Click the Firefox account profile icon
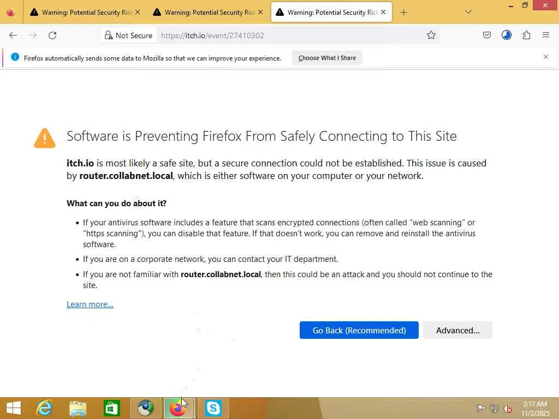The height and width of the screenshot is (419, 559). [507, 35]
